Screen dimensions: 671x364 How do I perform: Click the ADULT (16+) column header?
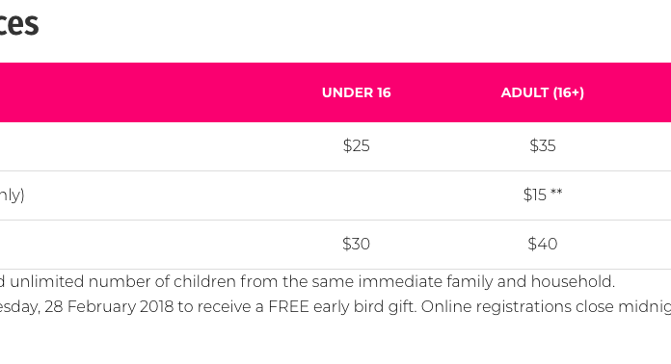pos(542,92)
